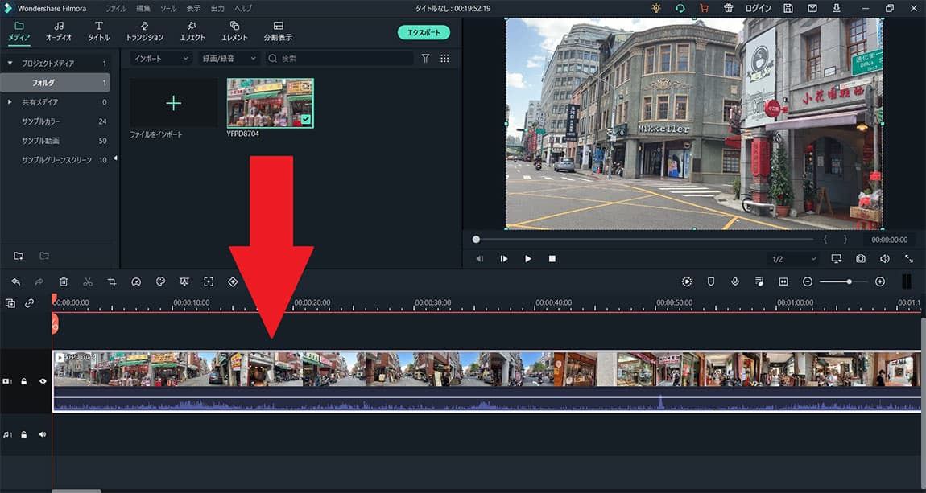Click the エクスポート button
The width and height of the screenshot is (926, 493).
coord(424,32)
